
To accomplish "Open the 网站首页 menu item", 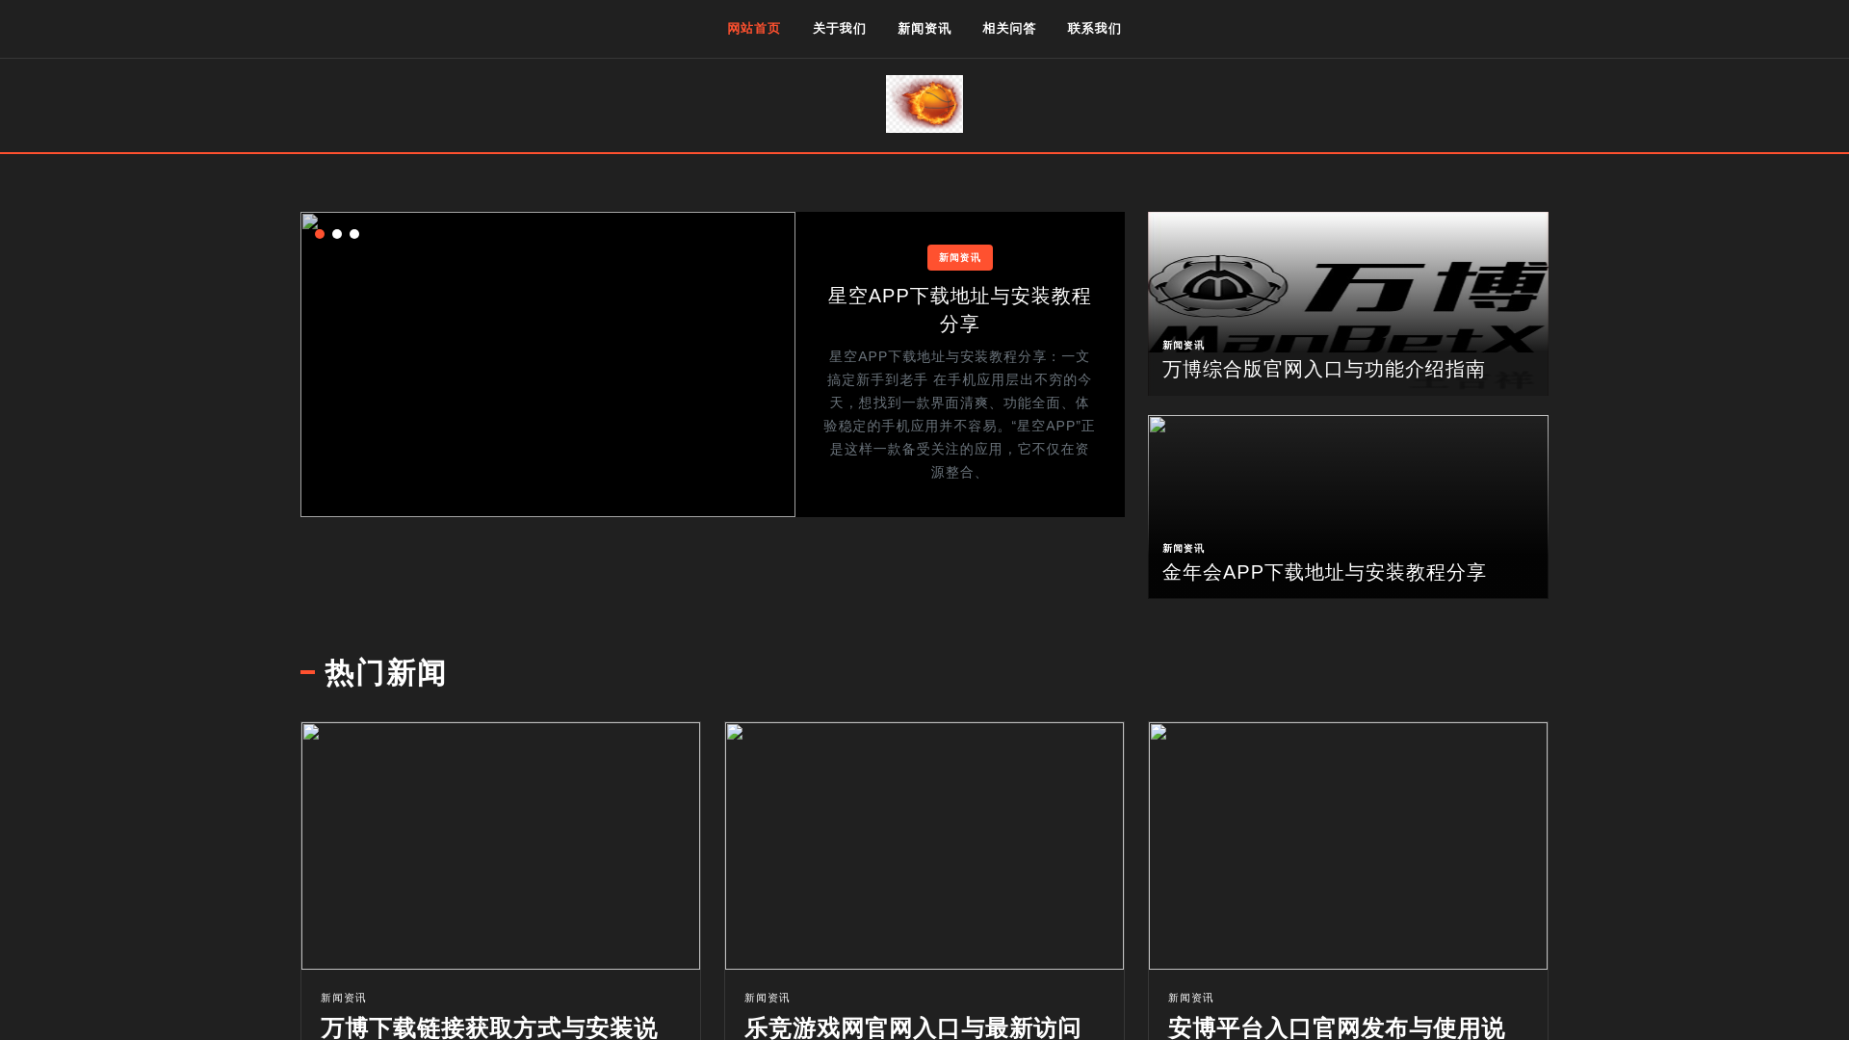I will [754, 29].
